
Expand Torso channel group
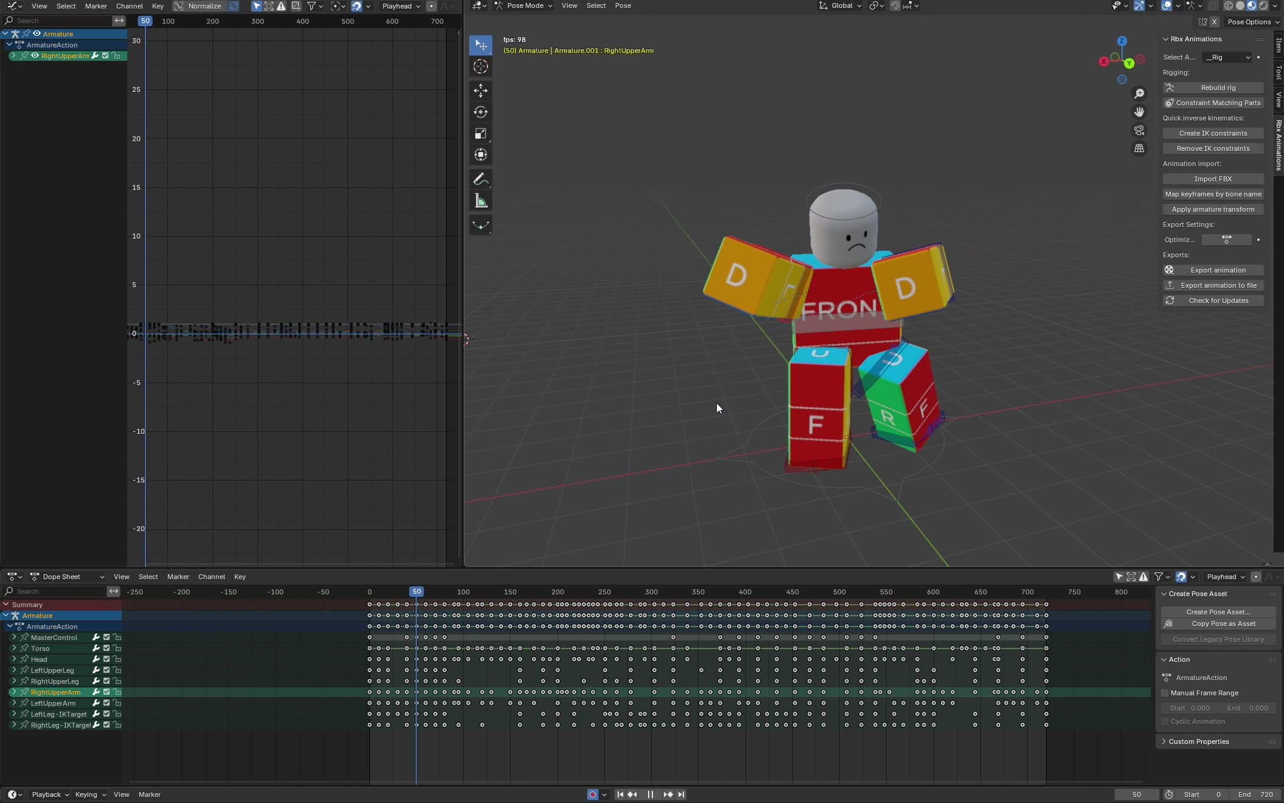(x=14, y=648)
